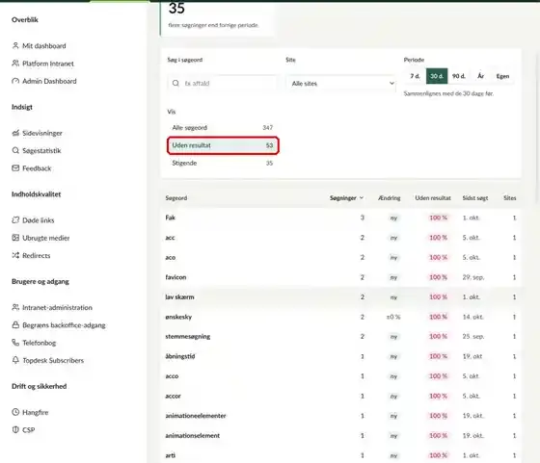Viewport: 540px width, 463px height.
Task: Open Redirects page
Action: pyautogui.click(x=37, y=255)
